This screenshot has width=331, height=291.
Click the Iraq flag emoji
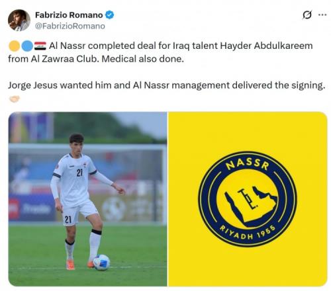[40, 46]
